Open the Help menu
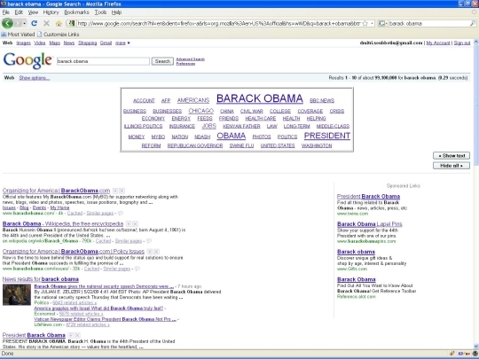The width and height of the screenshot is (479, 359). tap(116, 12)
